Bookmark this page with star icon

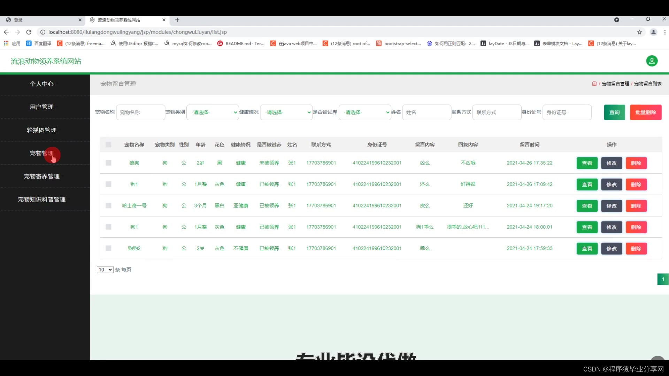click(639, 32)
